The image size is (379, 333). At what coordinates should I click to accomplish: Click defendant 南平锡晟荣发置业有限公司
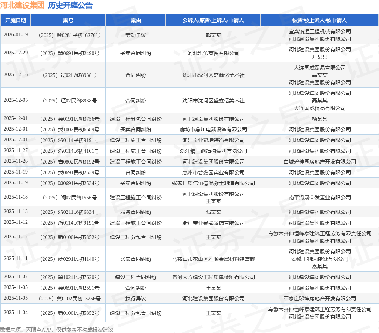tap(319, 198)
